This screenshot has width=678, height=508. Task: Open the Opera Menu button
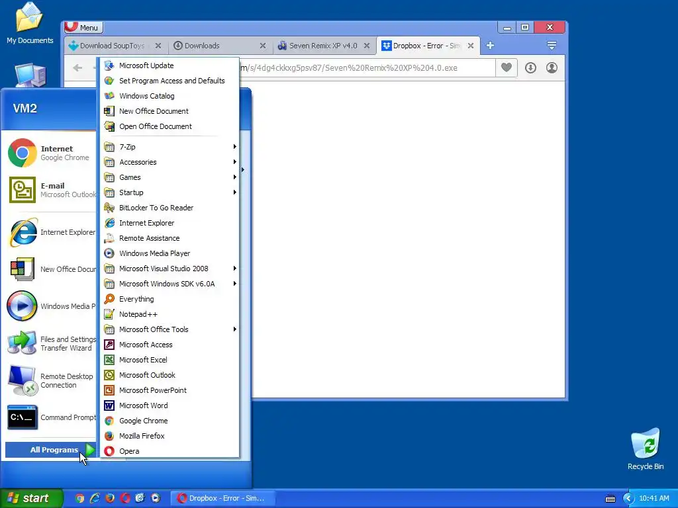(84, 28)
